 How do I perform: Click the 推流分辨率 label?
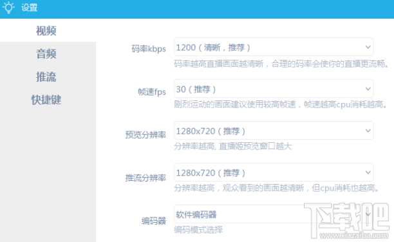pos(145,178)
